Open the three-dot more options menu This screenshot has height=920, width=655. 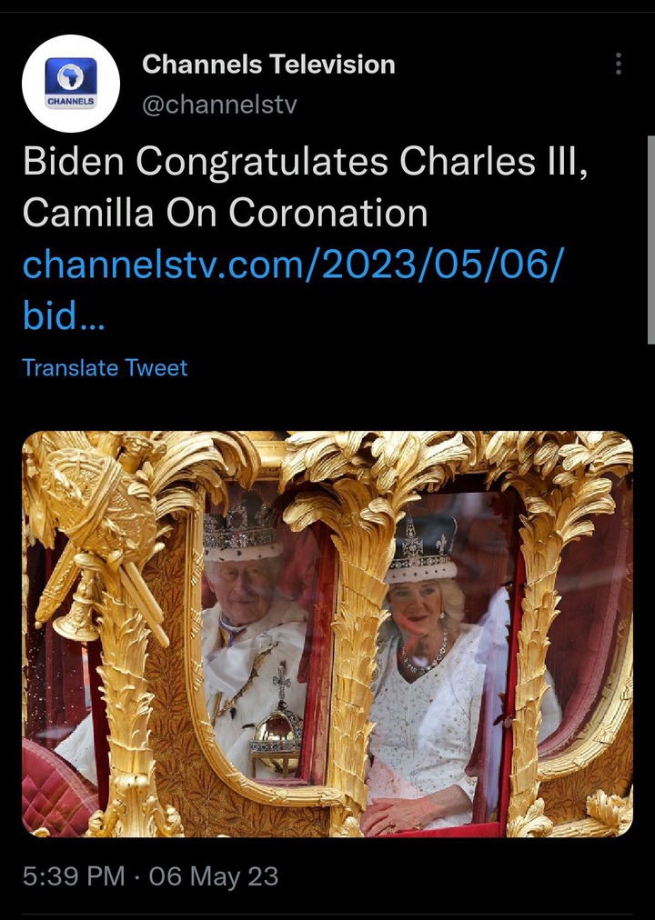click(618, 64)
